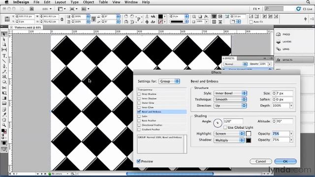The height and width of the screenshot is (177, 315).
Task: Enable the Inner Glow effect checkbox
Action: 139,107
